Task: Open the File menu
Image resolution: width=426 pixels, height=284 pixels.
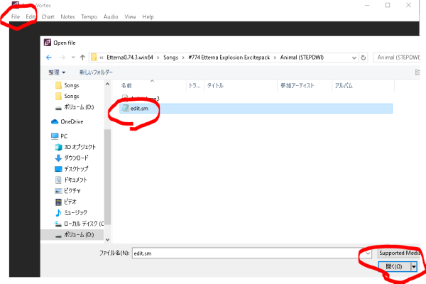Action: (15, 16)
